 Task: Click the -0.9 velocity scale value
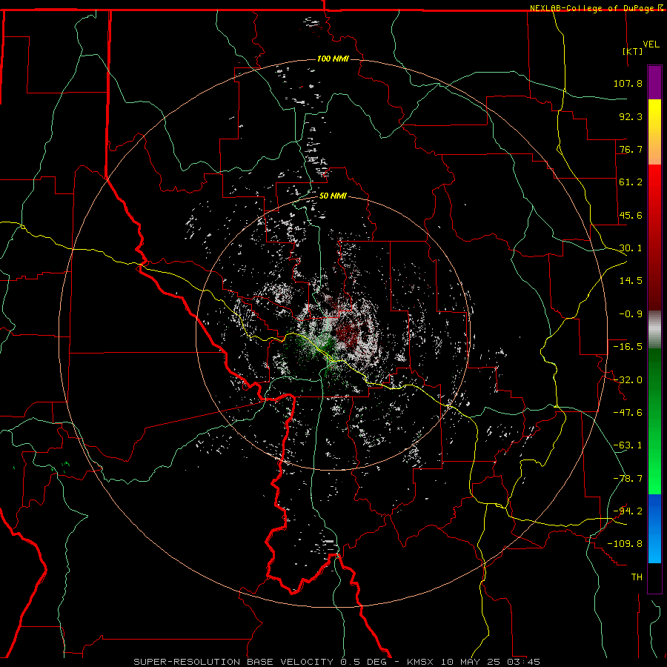coord(631,314)
